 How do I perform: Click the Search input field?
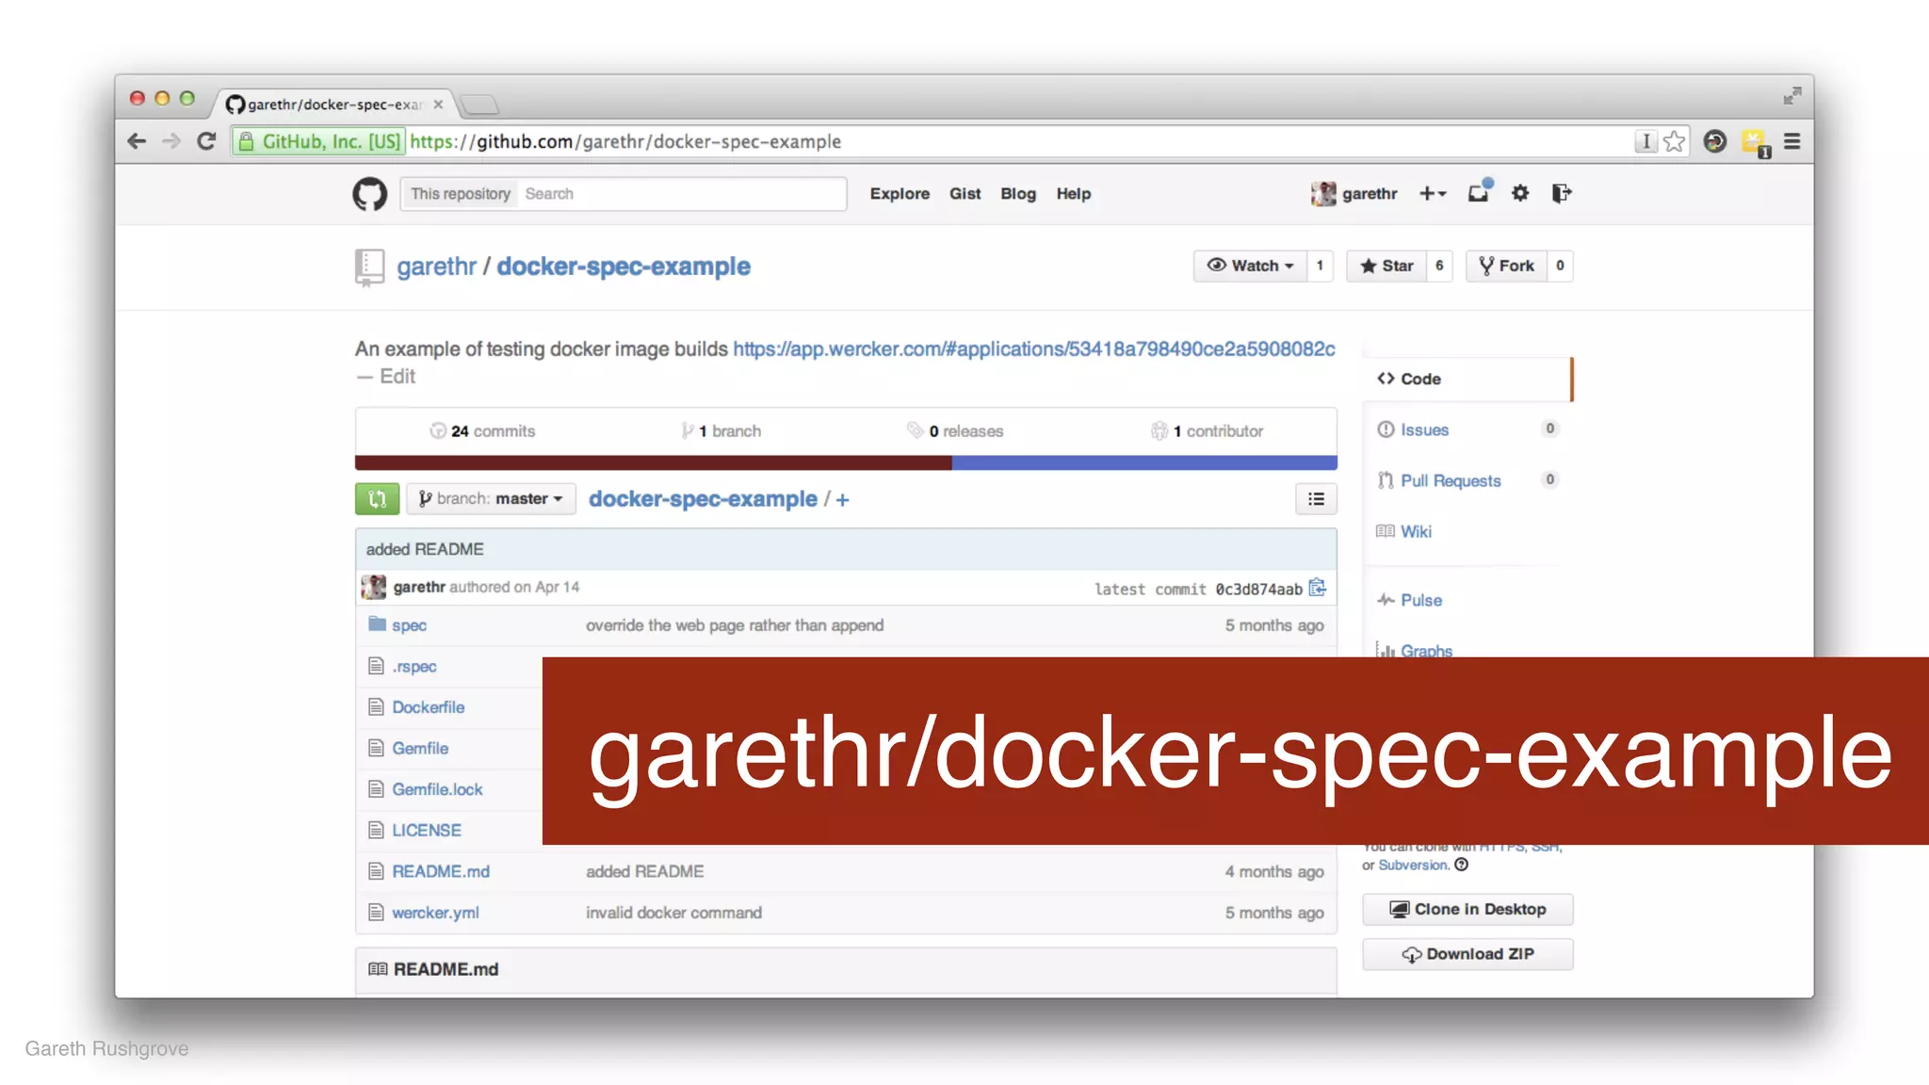682,193
